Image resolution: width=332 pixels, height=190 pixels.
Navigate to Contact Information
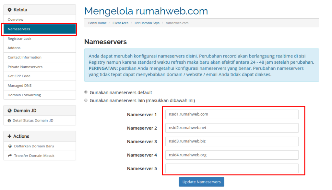point(40,57)
